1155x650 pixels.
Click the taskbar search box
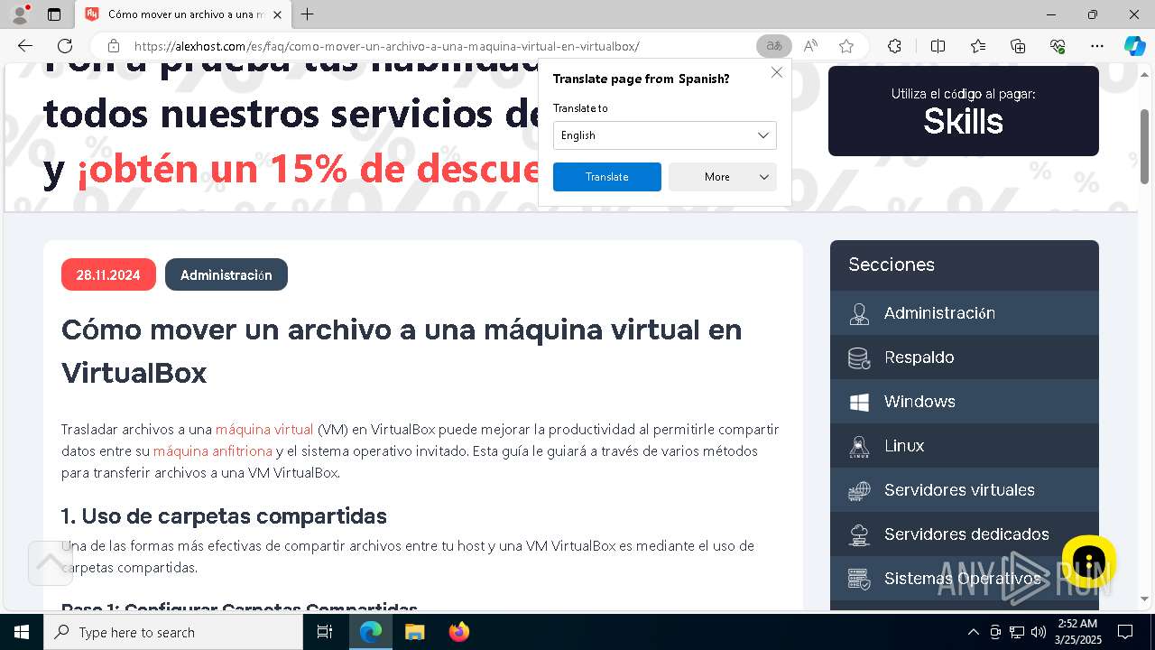point(173,632)
